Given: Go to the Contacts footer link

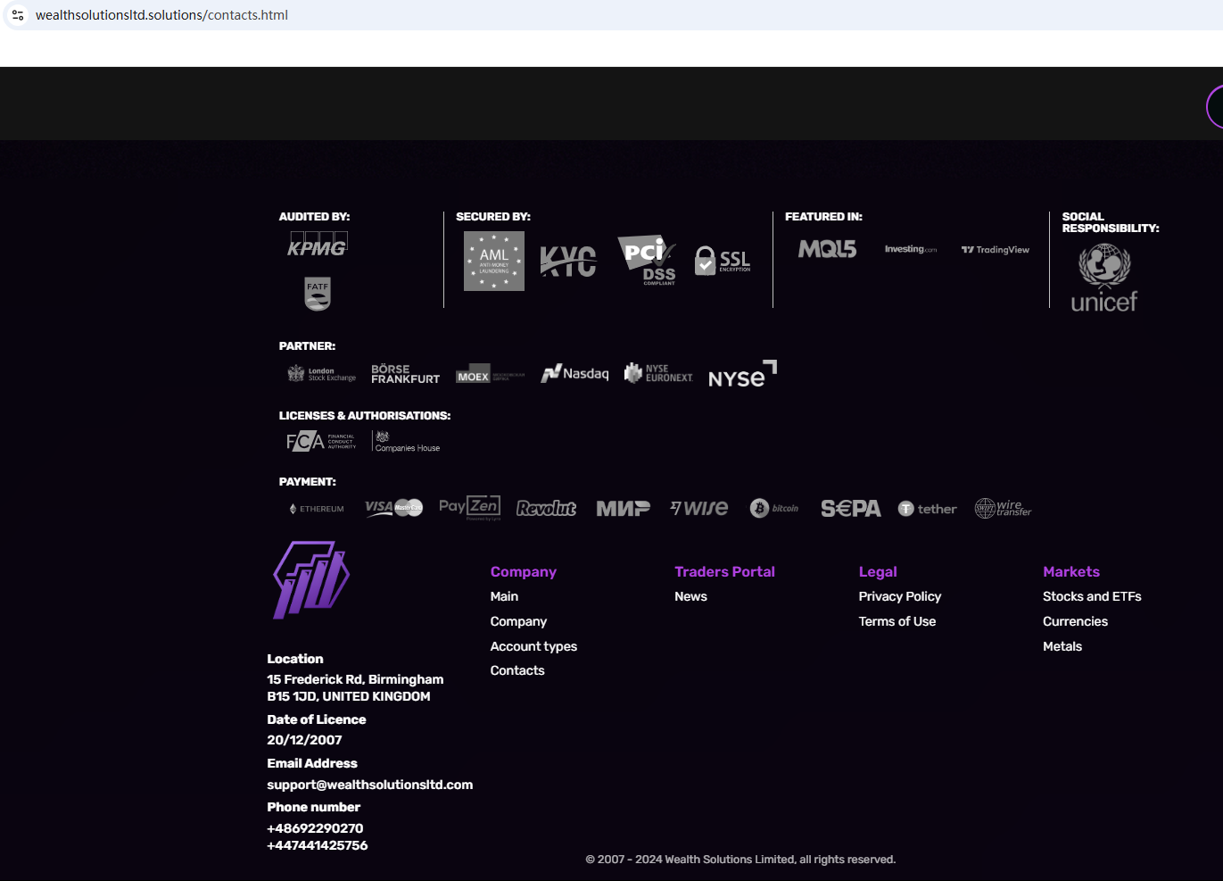Looking at the screenshot, I should click(517, 670).
